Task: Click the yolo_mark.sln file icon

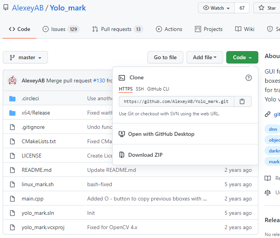Action: (x=12, y=213)
